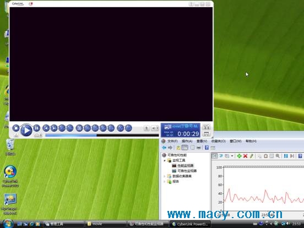Click the green plus Add counter icon
Image resolution: width=304 pixels, height=228 pixels.
(x=239, y=156)
